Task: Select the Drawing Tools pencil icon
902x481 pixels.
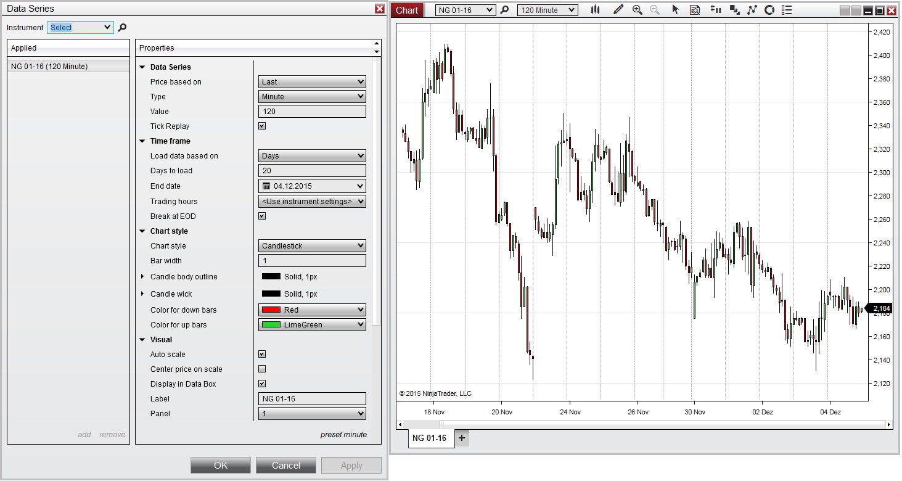Action: (x=618, y=10)
